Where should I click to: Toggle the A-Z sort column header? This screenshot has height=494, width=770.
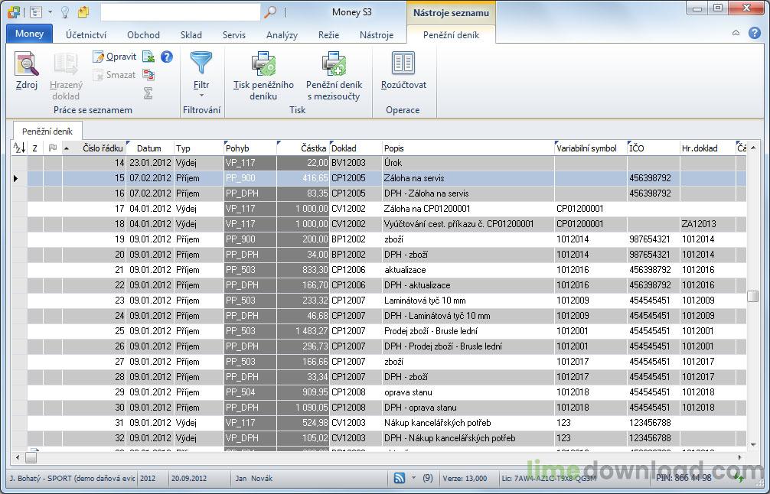[19, 148]
